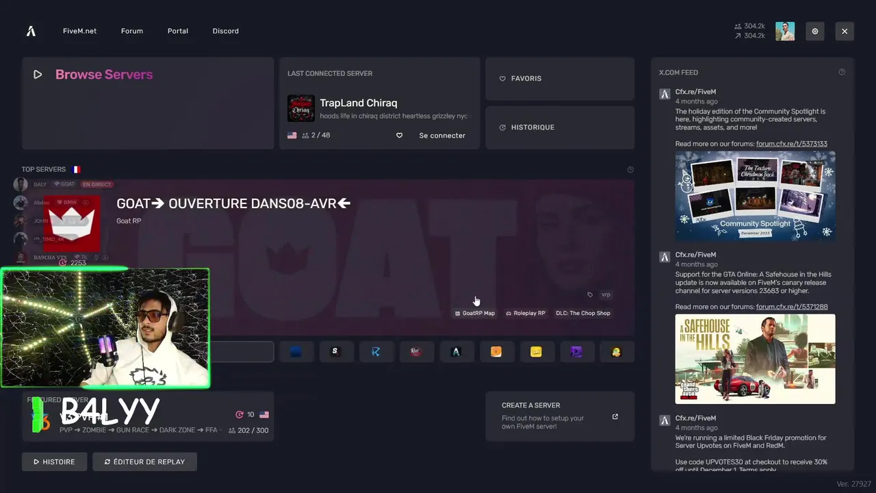The width and height of the screenshot is (876, 493).
Task: Click the TrapLand Chiraq server name
Action: tap(359, 103)
